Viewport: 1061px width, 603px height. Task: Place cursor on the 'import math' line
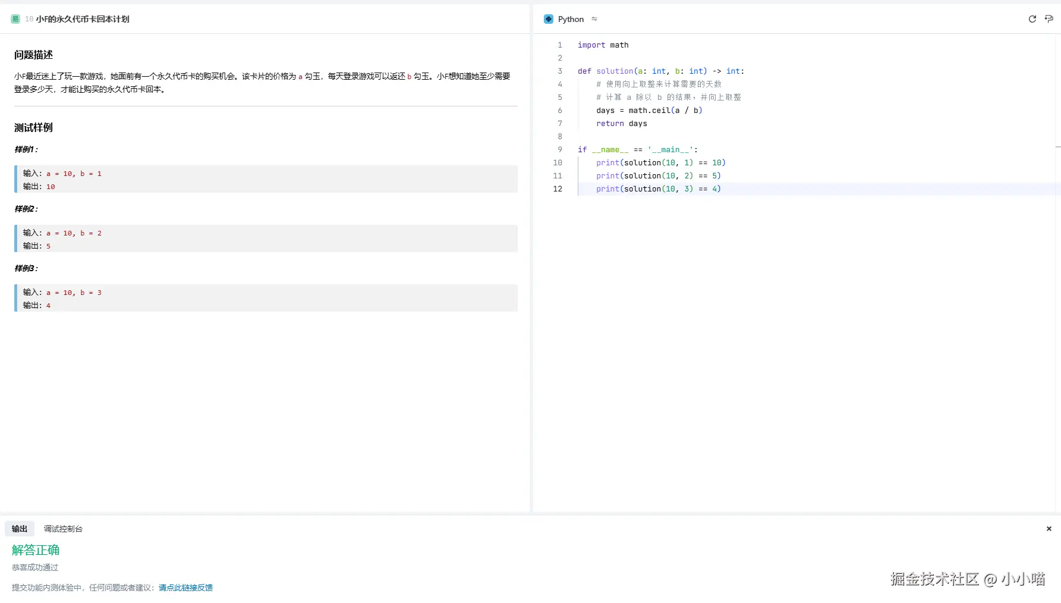(x=603, y=45)
